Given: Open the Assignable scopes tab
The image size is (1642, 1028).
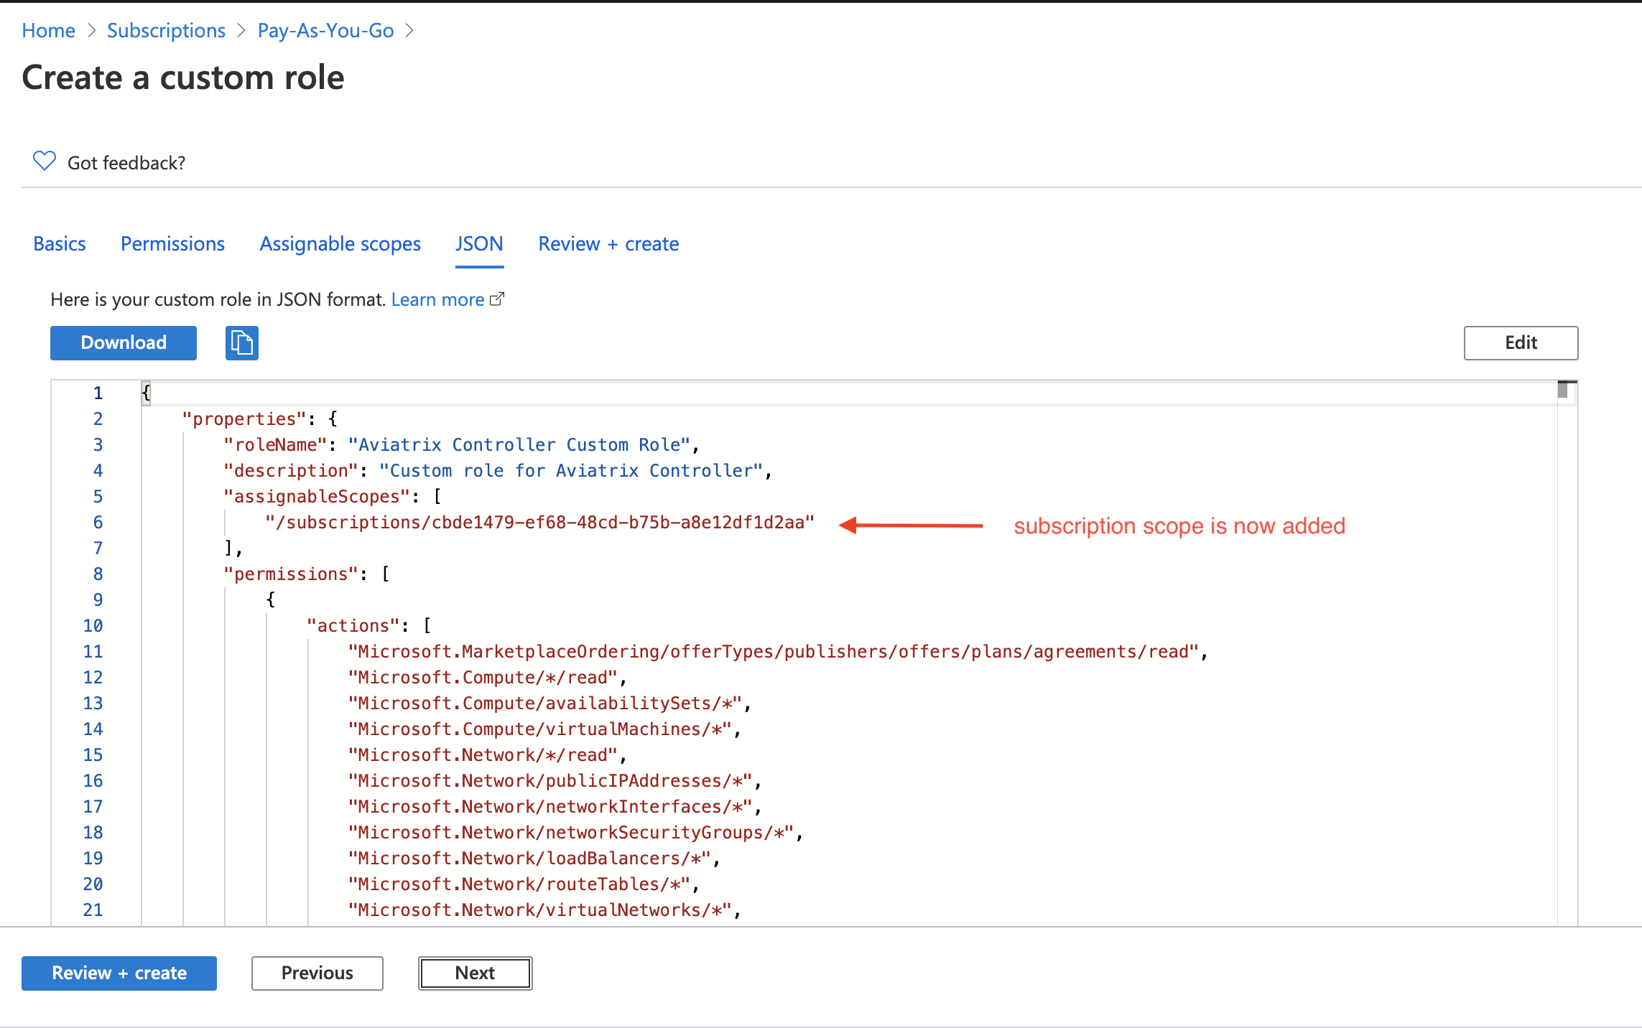Looking at the screenshot, I should point(340,244).
